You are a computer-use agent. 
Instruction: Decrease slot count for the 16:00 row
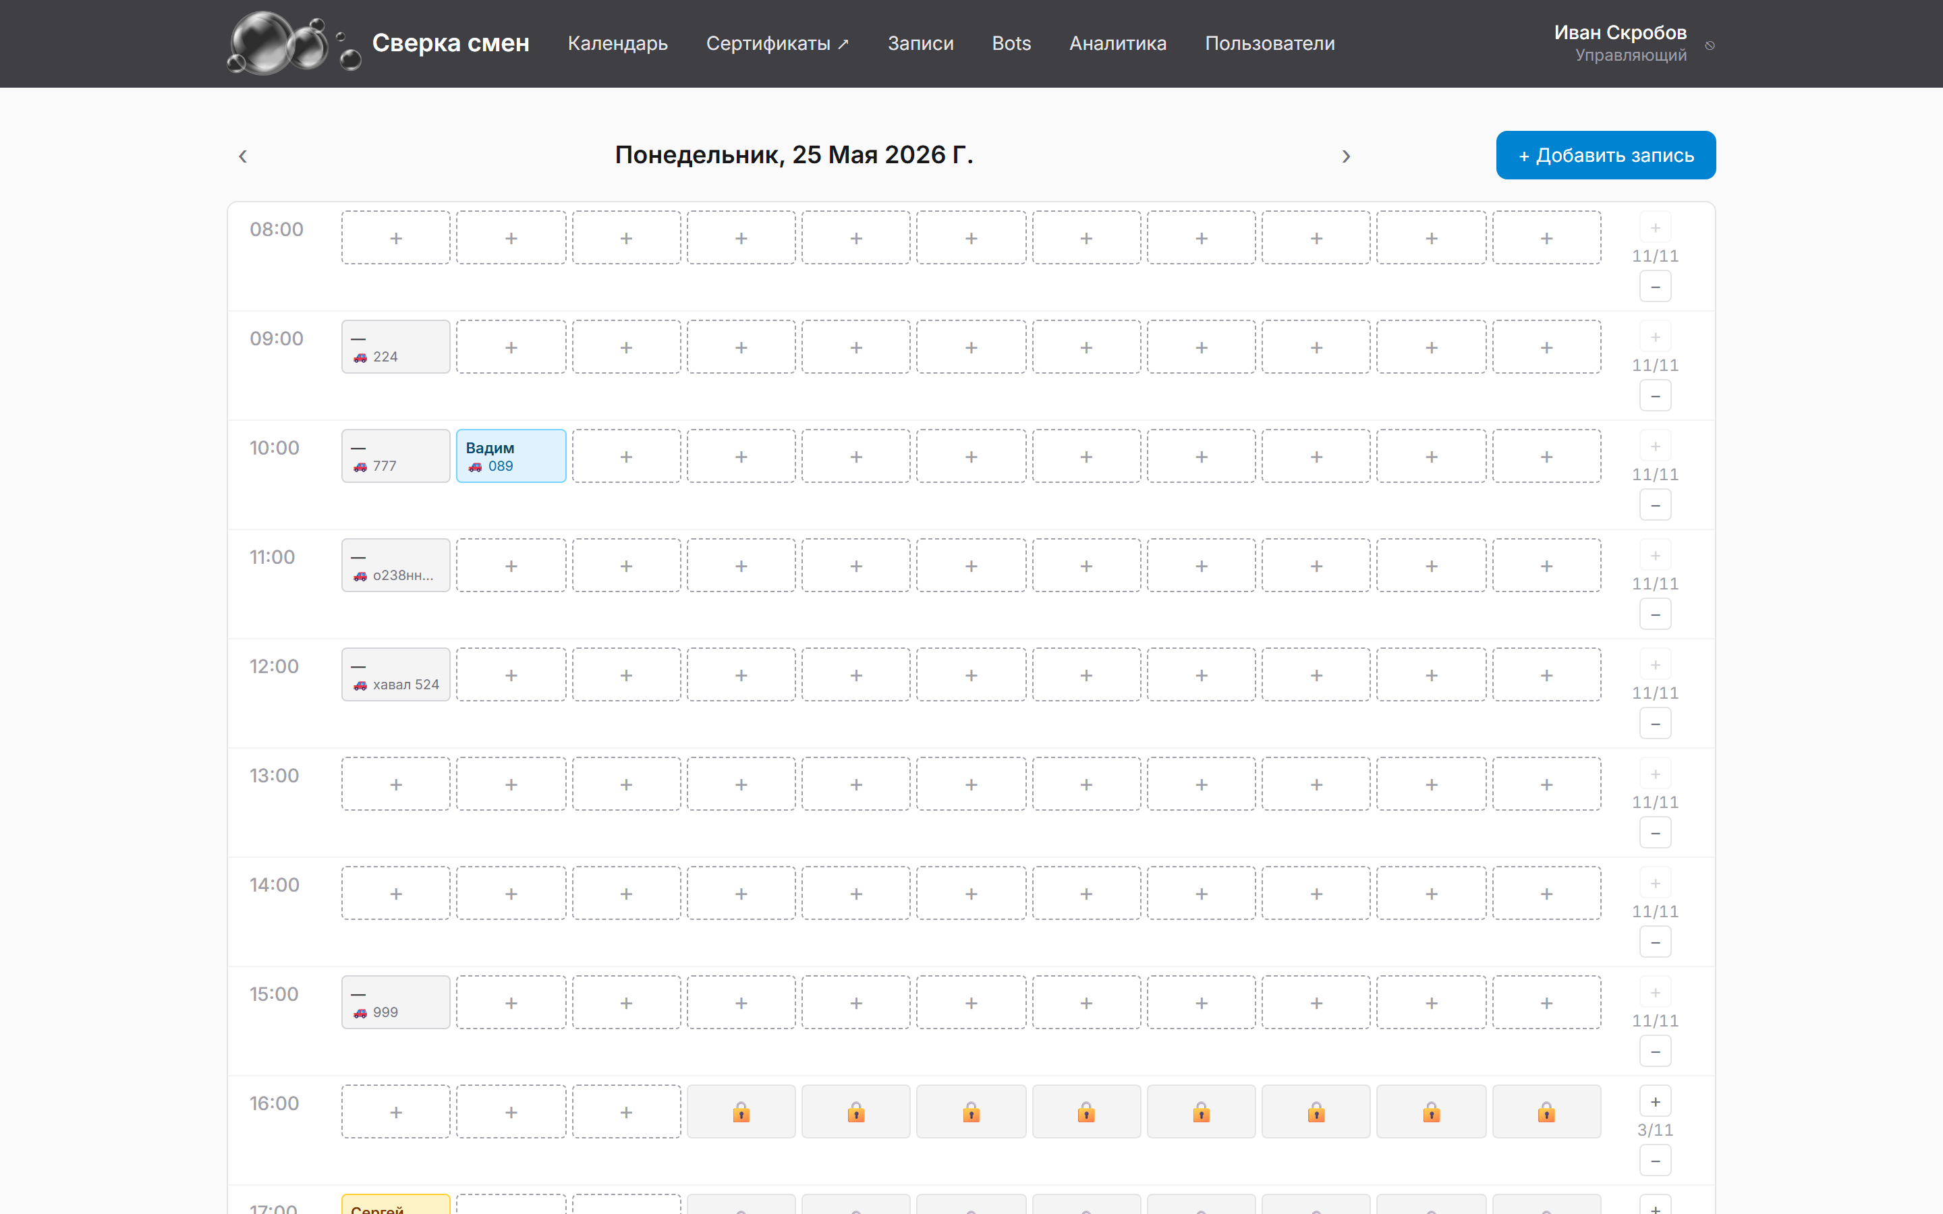click(1655, 1160)
